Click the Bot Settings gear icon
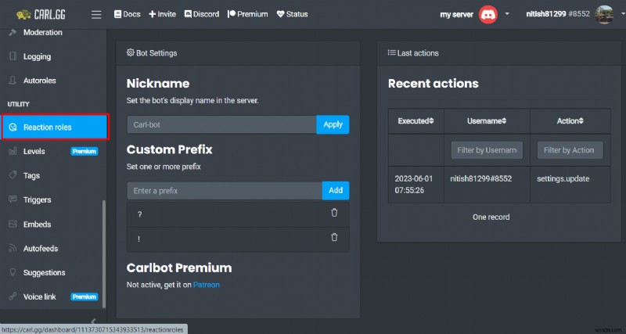 click(x=130, y=52)
